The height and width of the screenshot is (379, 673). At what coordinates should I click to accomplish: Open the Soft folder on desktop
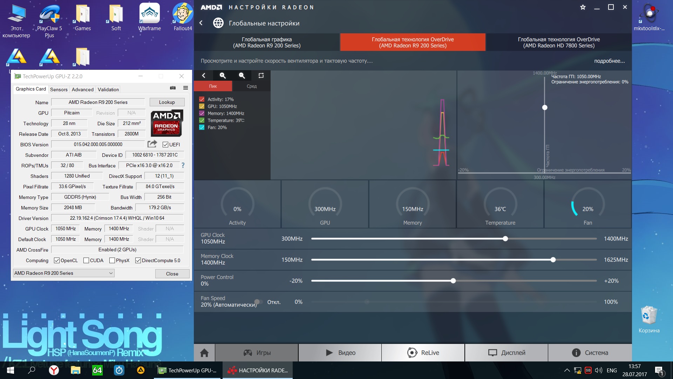click(x=116, y=18)
